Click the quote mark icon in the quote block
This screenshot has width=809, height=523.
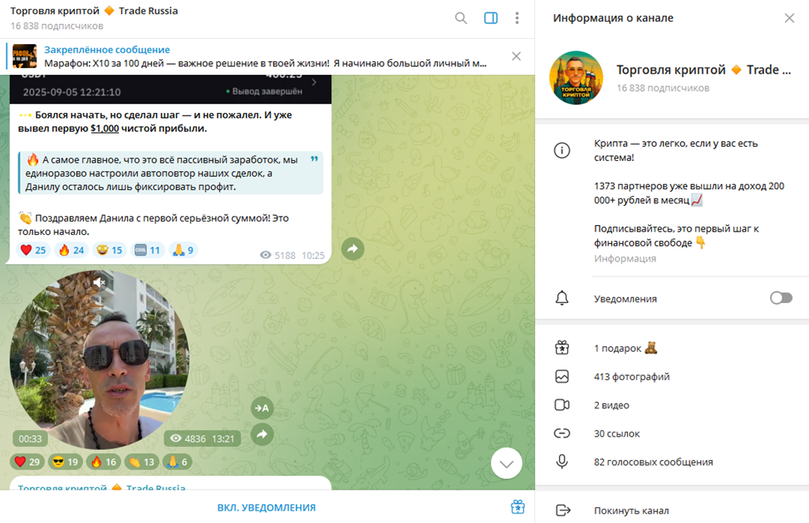pyautogui.click(x=314, y=159)
